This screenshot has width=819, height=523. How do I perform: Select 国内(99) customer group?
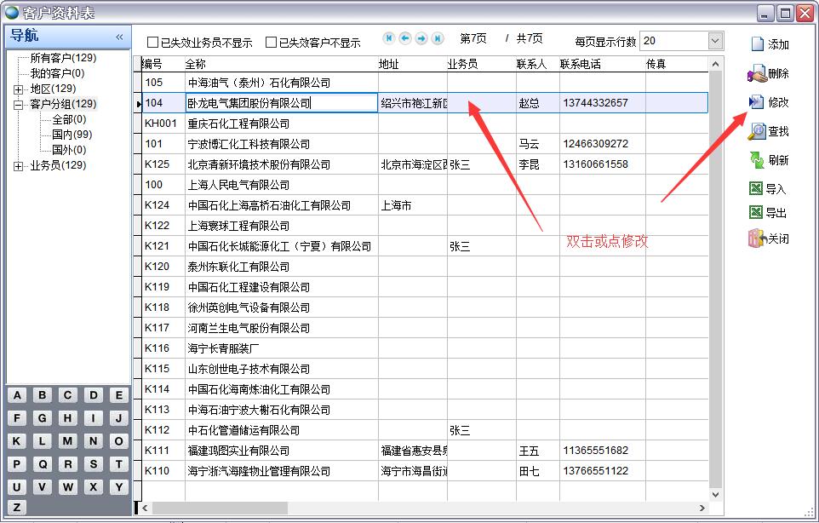pos(72,135)
